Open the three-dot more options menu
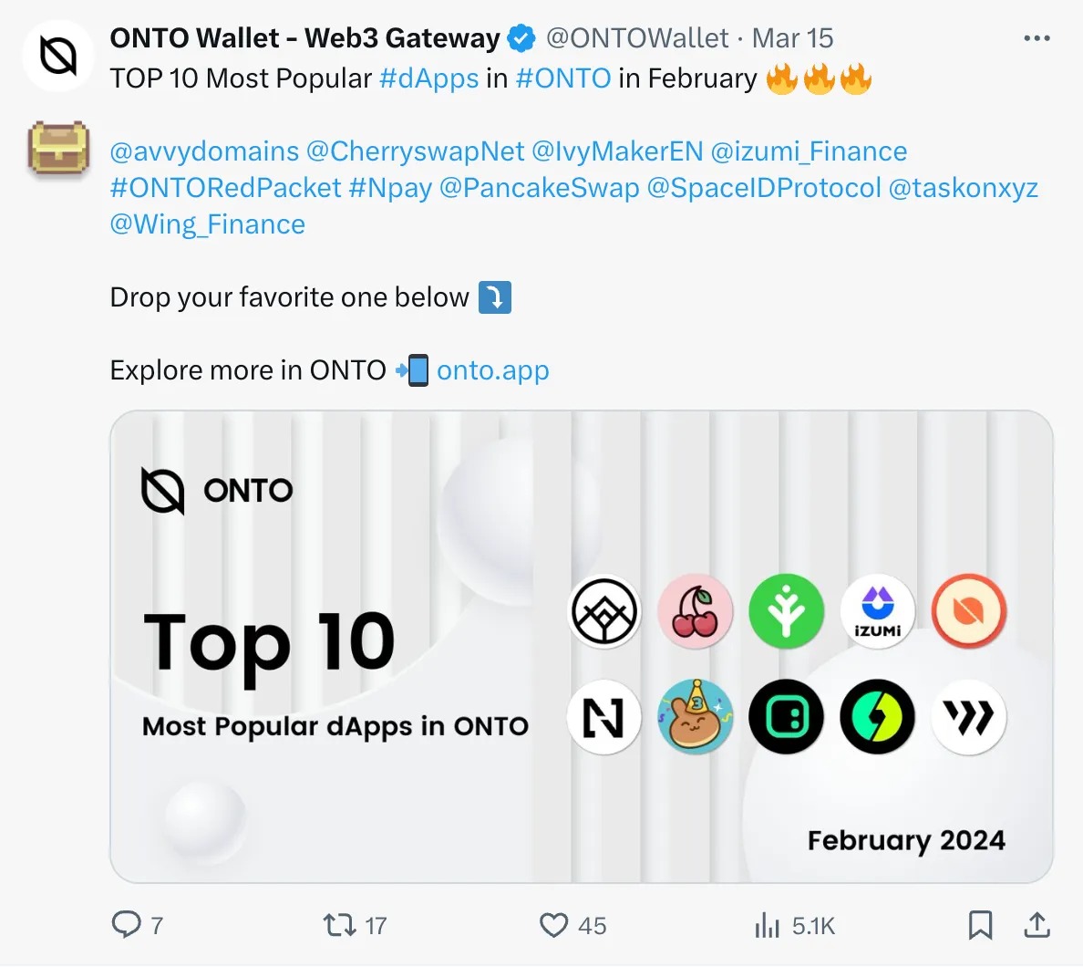 click(1037, 38)
